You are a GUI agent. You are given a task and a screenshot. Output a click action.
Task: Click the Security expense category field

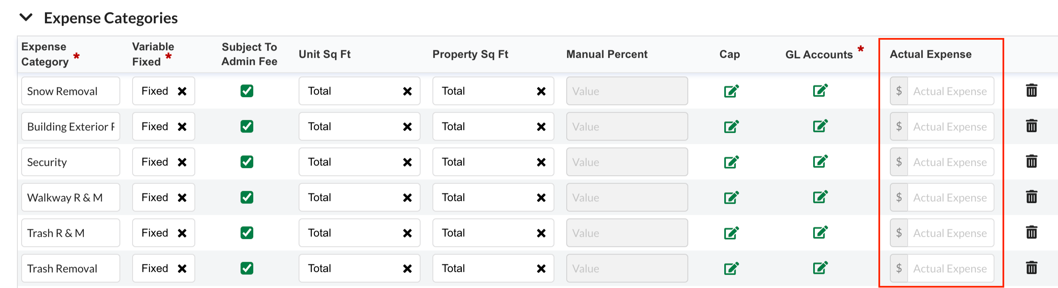(x=71, y=162)
